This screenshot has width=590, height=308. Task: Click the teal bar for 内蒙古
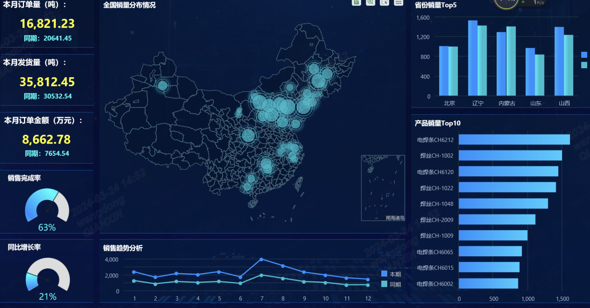click(511, 61)
